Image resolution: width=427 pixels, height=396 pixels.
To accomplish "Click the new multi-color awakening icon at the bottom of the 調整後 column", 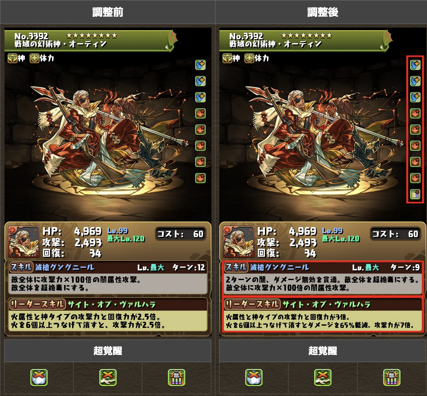I will tap(415, 194).
